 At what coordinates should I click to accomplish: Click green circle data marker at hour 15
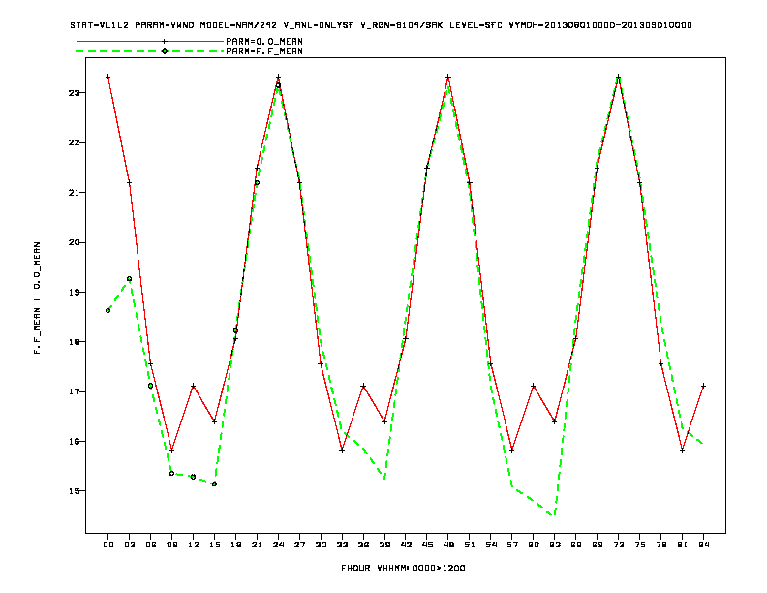214,484
